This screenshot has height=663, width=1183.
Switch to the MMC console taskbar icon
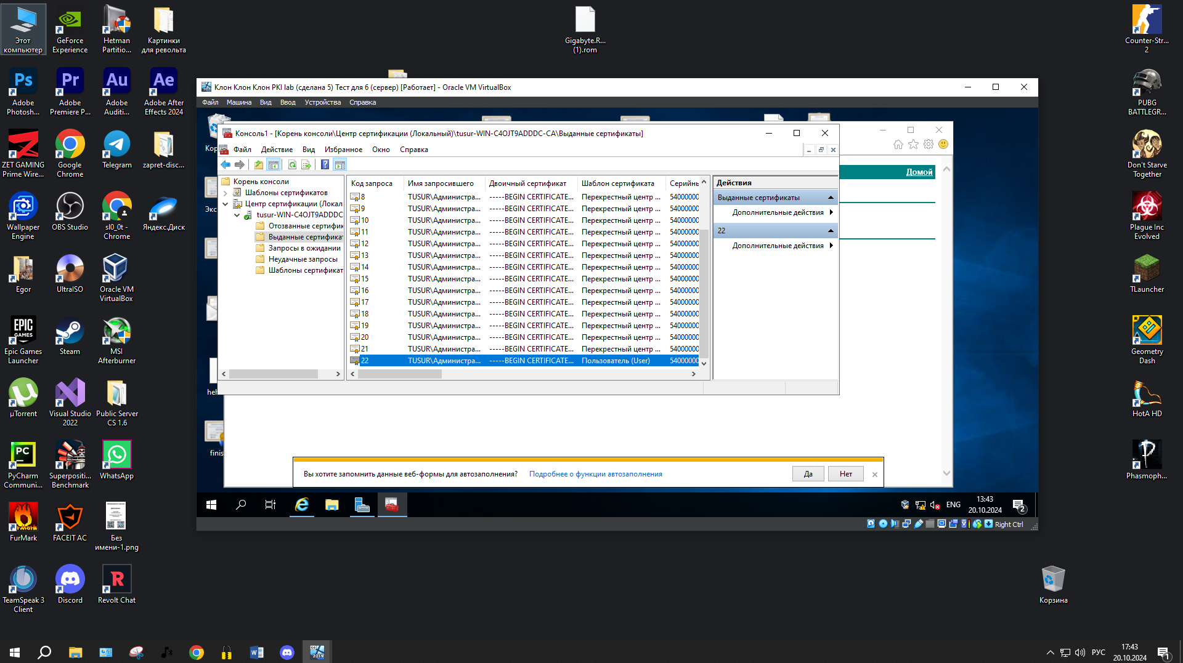coord(392,505)
